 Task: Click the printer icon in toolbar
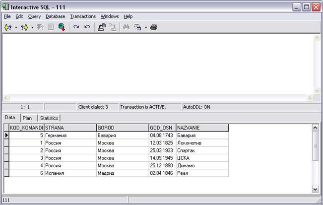pyautogui.click(x=154, y=27)
